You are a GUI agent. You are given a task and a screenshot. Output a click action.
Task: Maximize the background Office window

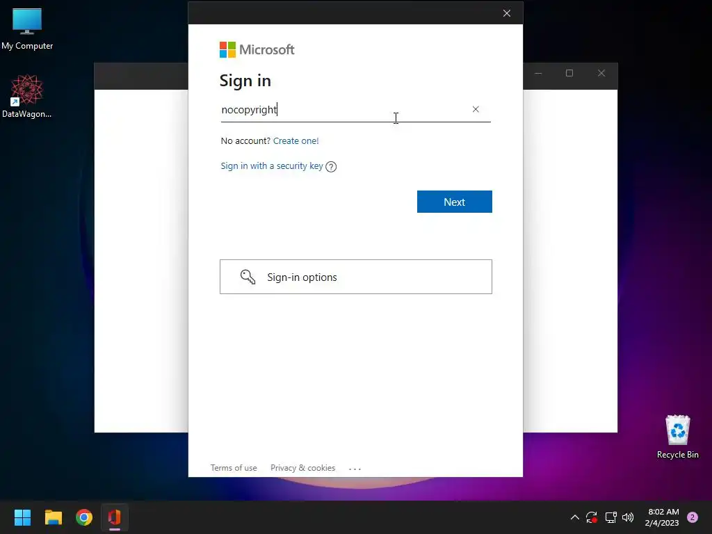click(x=569, y=73)
